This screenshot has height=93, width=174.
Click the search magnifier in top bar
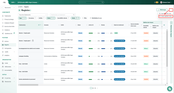point(102,2)
